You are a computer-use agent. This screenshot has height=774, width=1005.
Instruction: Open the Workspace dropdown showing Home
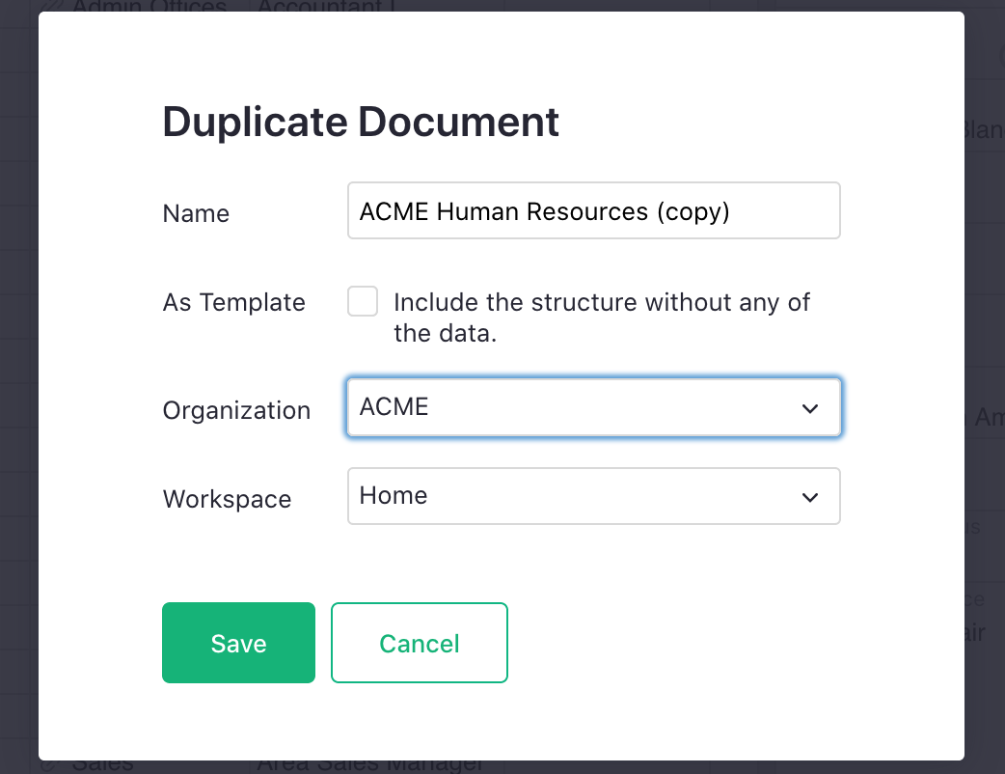point(593,495)
